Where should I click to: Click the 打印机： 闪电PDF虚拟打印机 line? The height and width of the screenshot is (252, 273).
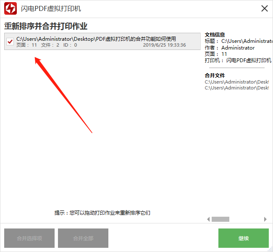(238, 60)
